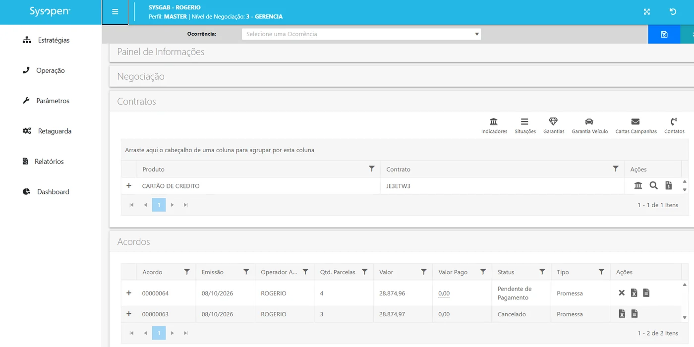Enter fullscreen with the expand arrows icon

(647, 12)
